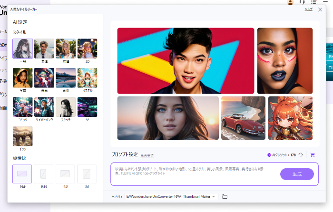
Task: Select the 4:3 aspect ratio option
Action: pyautogui.click(x=65, y=174)
